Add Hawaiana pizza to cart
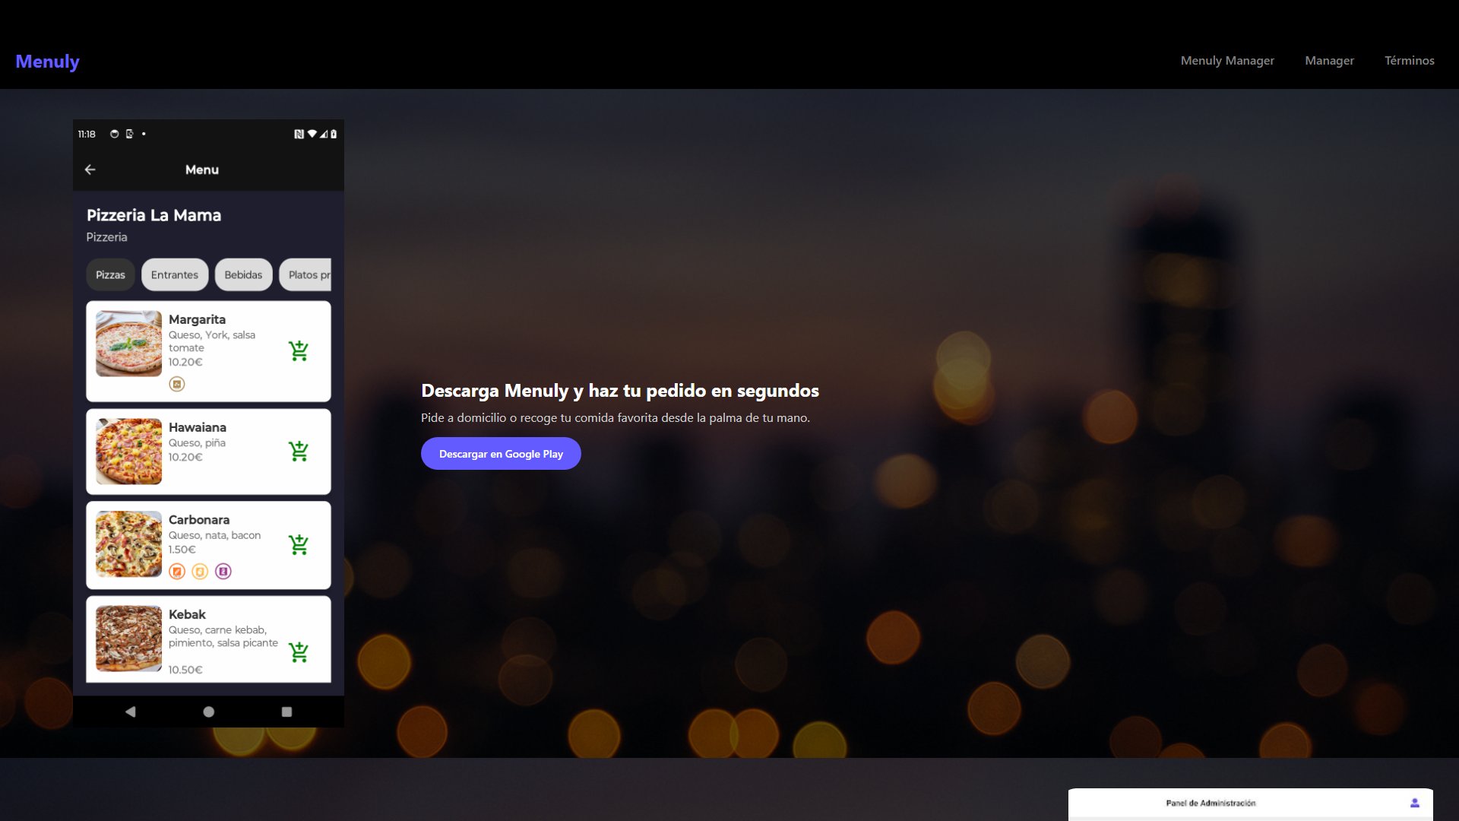Viewport: 1459px width, 821px height. point(299,452)
